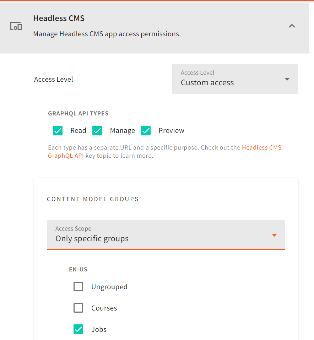Click the checkmark icon inside the Read checkbox
This screenshot has height=340, width=314.
(x=58, y=130)
